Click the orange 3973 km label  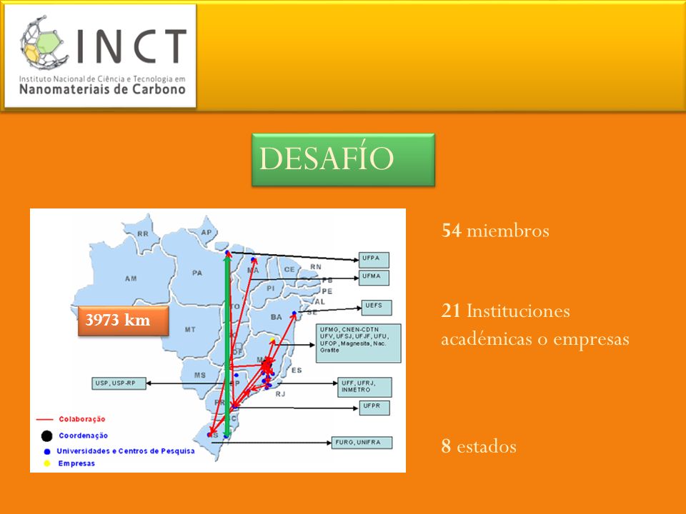pos(123,321)
